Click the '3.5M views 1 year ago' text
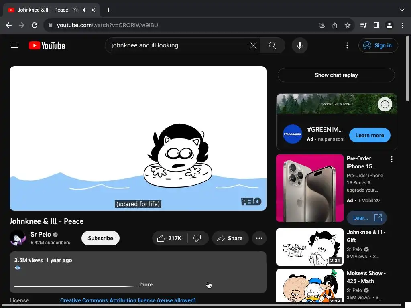Image resolution: width=411 pixels, height=308 pixels. tap(43, 260)
